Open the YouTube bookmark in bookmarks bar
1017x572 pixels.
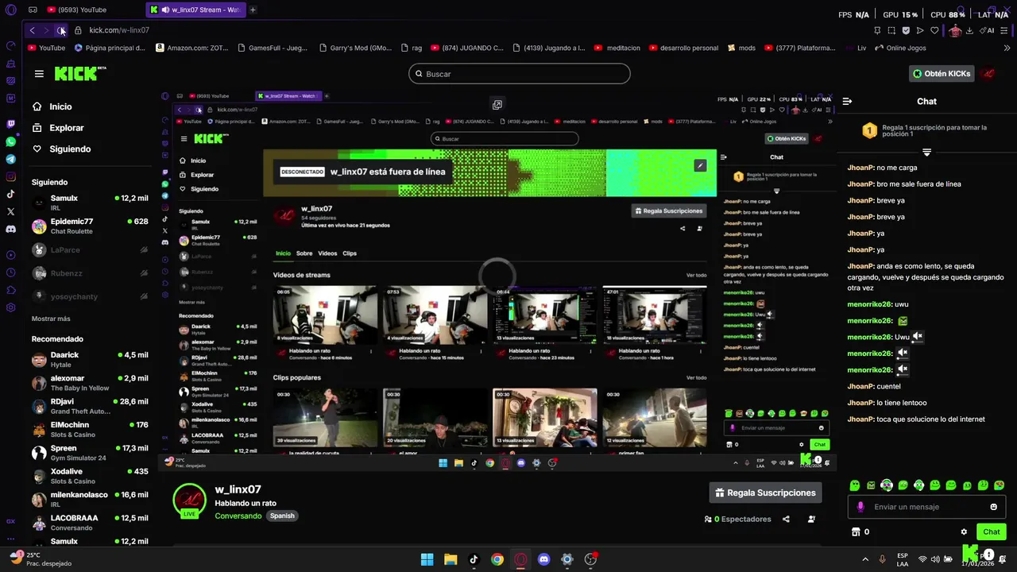[46, 48]
